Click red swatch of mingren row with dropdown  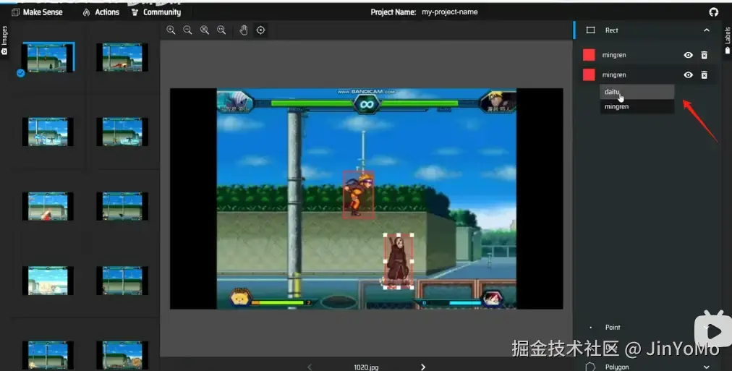pyautogui.click(x=589, y=74)
